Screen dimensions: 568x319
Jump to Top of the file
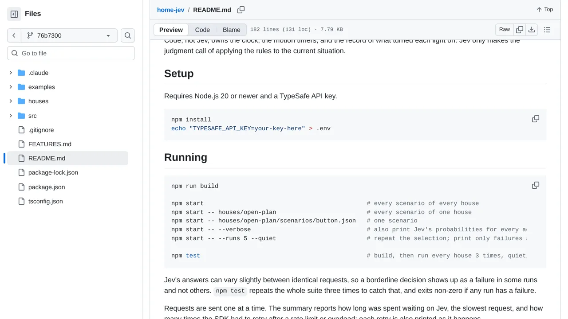click(544, 9)
